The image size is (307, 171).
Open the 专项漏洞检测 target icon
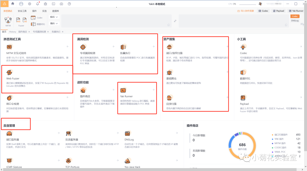(x=83, y=47)
